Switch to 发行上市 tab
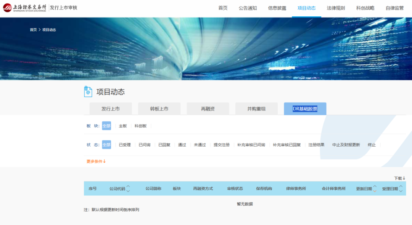 111,109
